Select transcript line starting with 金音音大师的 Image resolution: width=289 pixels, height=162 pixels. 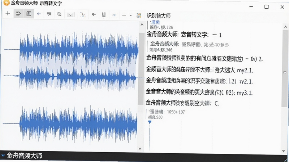(199, 92)
